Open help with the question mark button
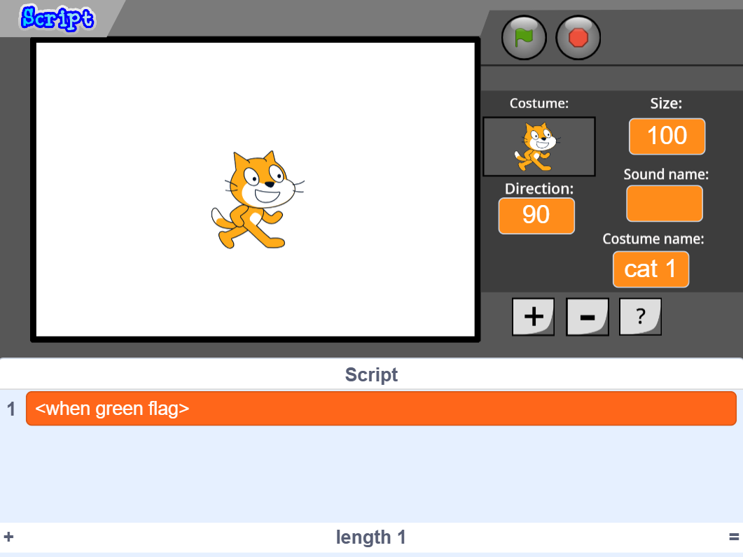Screen dimensions: 743x557 point(640,317)
